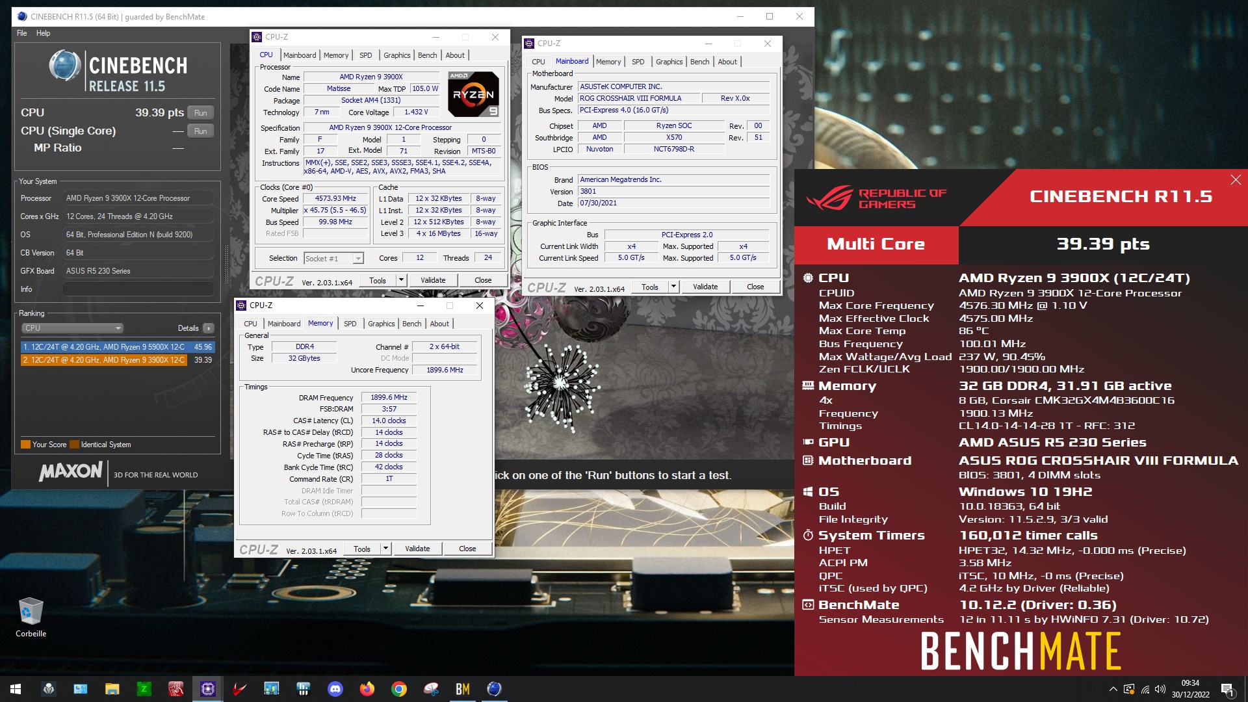The width and height of the screenshot is (1248, 702).
Task: Open the Socket #1 selection dropdown
Action: [333, 259]
